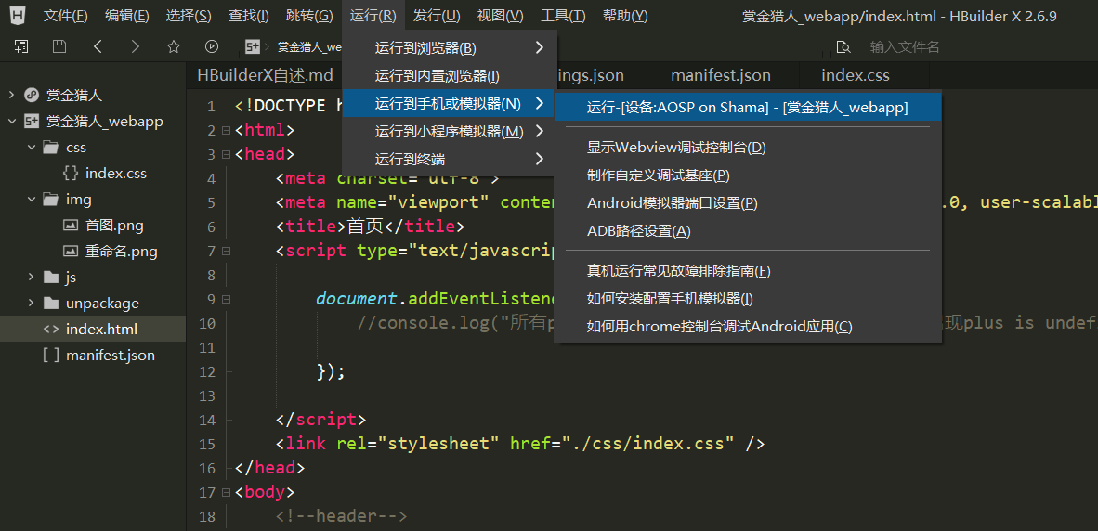Expand the unpackage folder
The image size is (1098, 531).
31,304
